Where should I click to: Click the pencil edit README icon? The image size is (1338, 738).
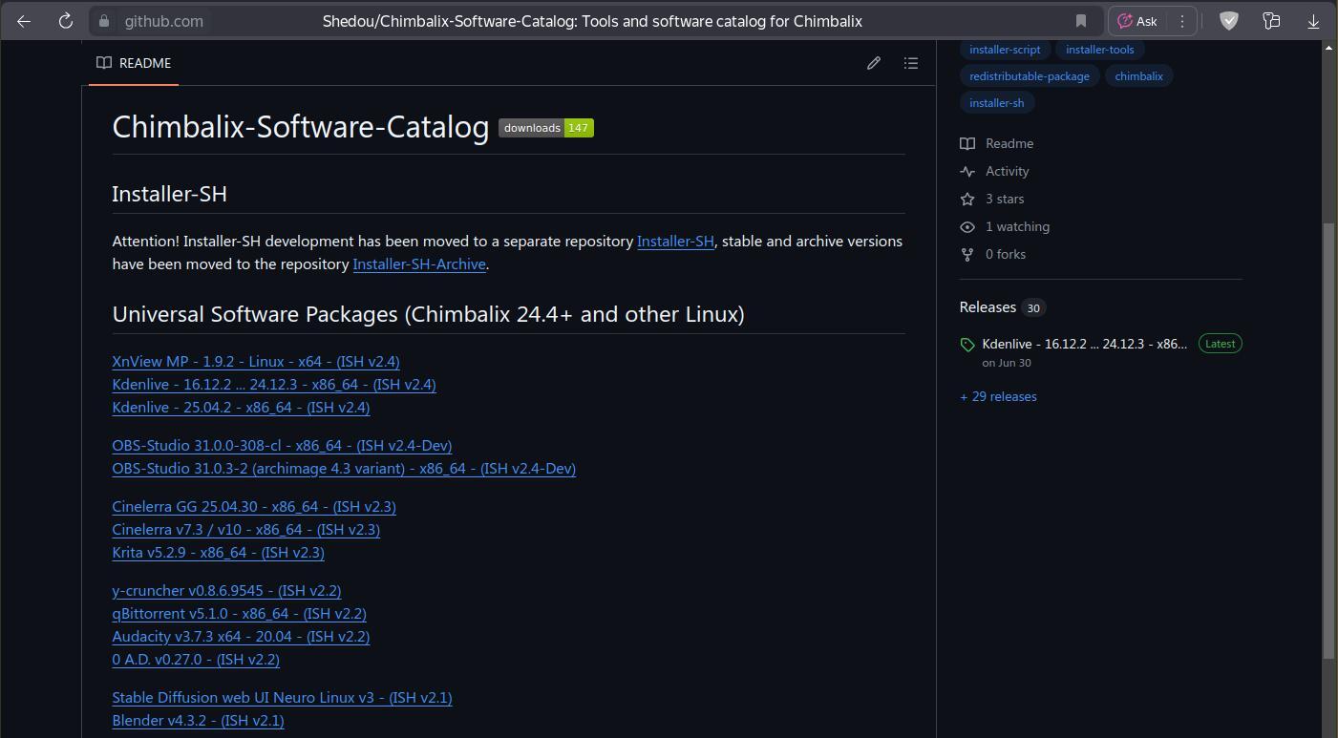(873, 63)
